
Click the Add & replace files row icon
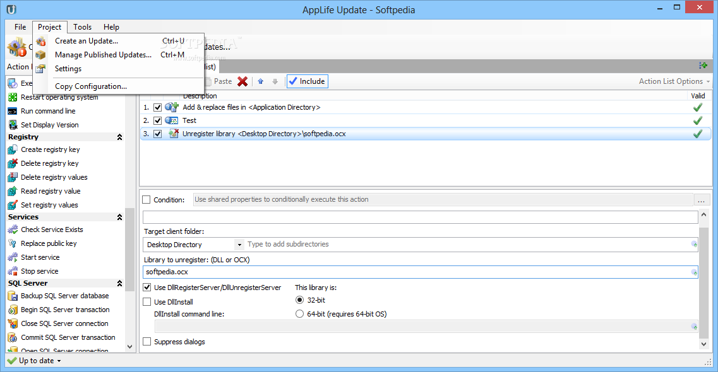(x=172, y=107)
